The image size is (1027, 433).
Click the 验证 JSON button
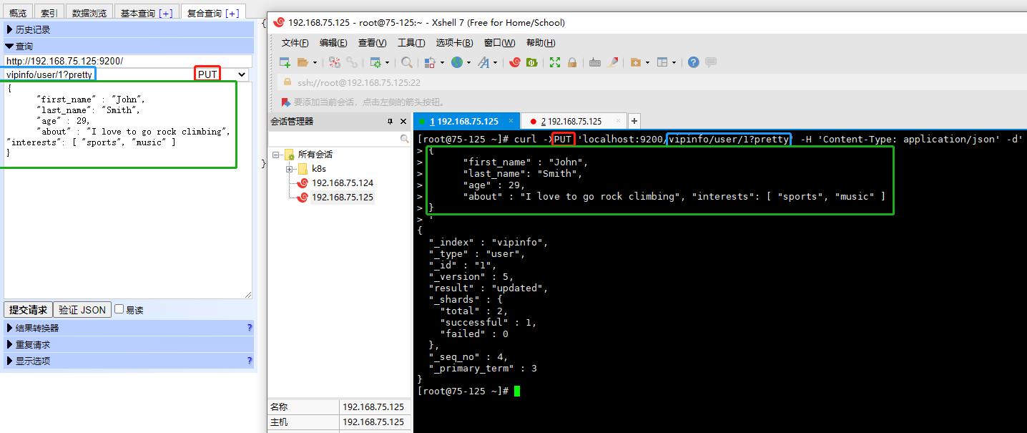click(x=82, y=310)
